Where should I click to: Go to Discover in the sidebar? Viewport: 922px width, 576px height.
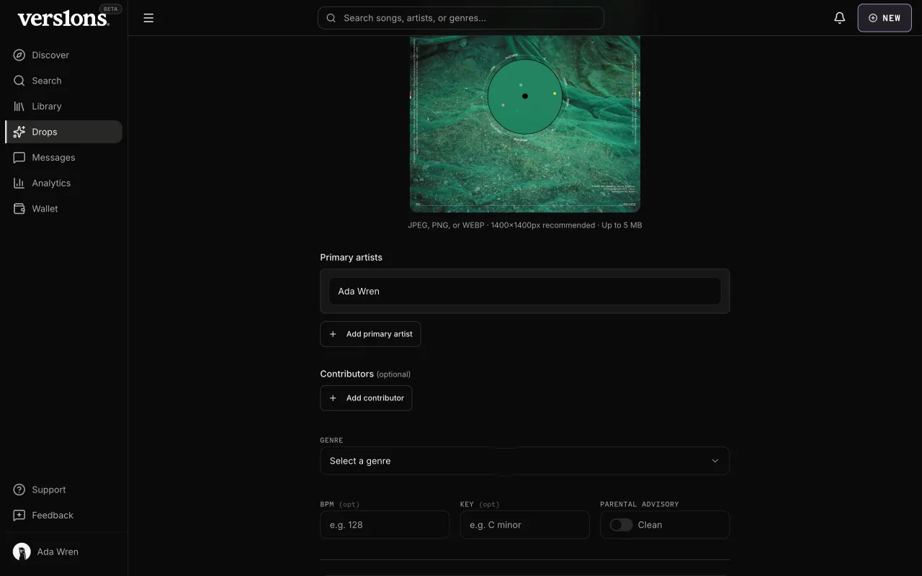point(63,55)
